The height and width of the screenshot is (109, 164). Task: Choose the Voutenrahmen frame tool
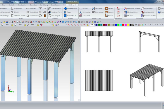pos(54,9)
